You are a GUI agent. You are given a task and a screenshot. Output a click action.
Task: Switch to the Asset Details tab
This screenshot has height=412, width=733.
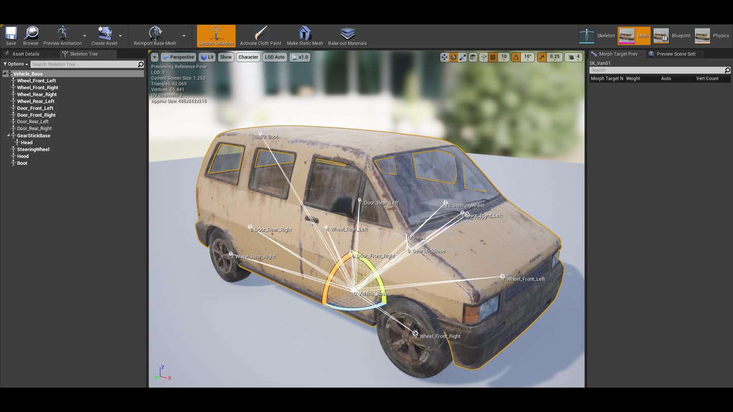25,54
